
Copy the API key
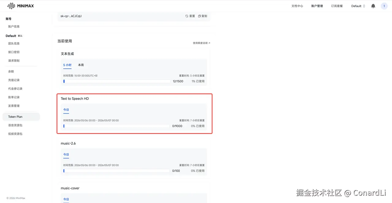pos(202,16)
